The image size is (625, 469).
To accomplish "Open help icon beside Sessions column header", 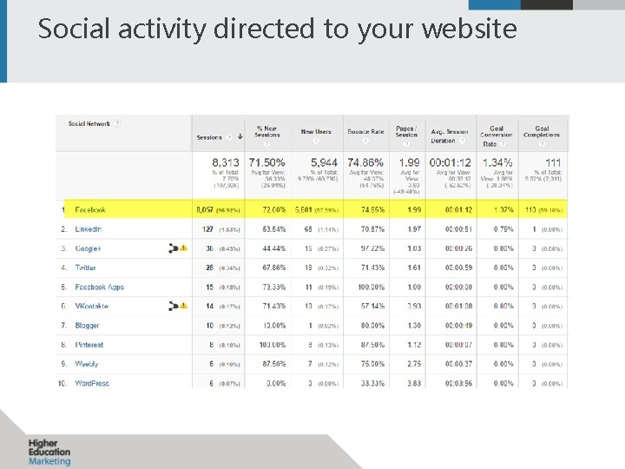I will (x=229, y=137).
